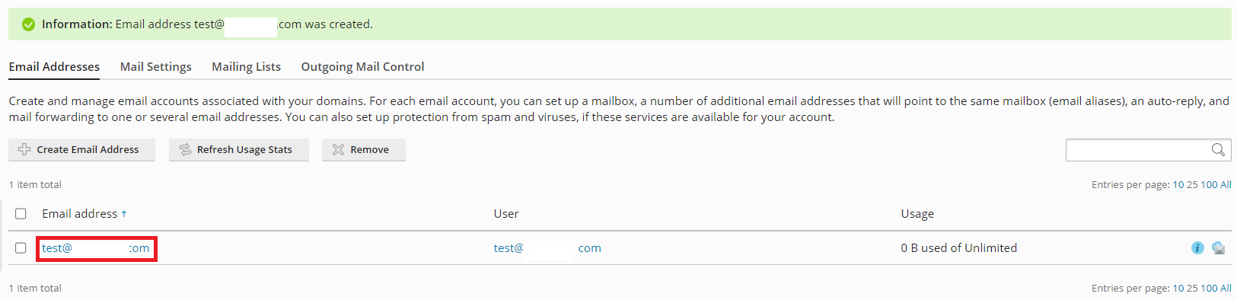The height and width of the screenshot is (300, 1237).
Task: Tick the select-all checkbox in table header
Action: [x=21, y=214]
